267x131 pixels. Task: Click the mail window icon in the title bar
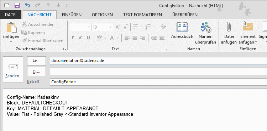point(7,5)
